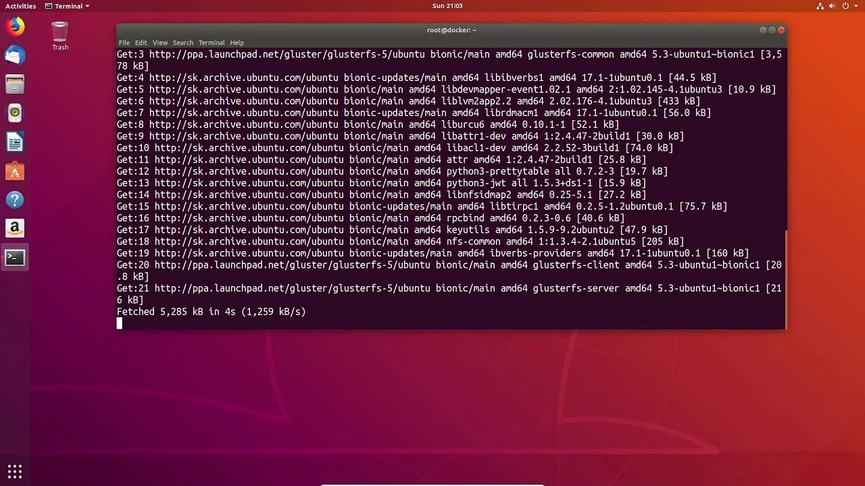Click 'liburcu6' in the Get:8 line

click(x=462, y=124)
